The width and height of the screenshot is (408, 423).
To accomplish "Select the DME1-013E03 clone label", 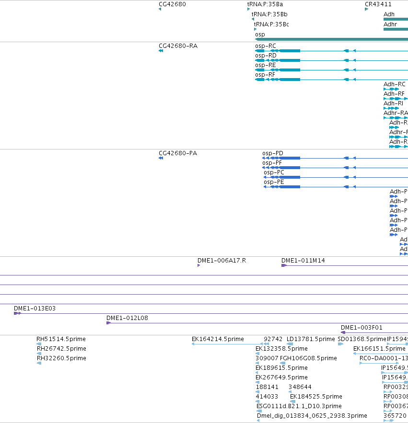I will tap(35, 309).
